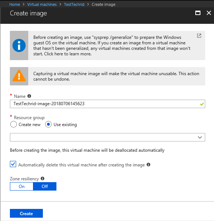Viewport: 214px width, 221px height.
Task: Click the orange warning triangle icon
Action: pos(19,76)
